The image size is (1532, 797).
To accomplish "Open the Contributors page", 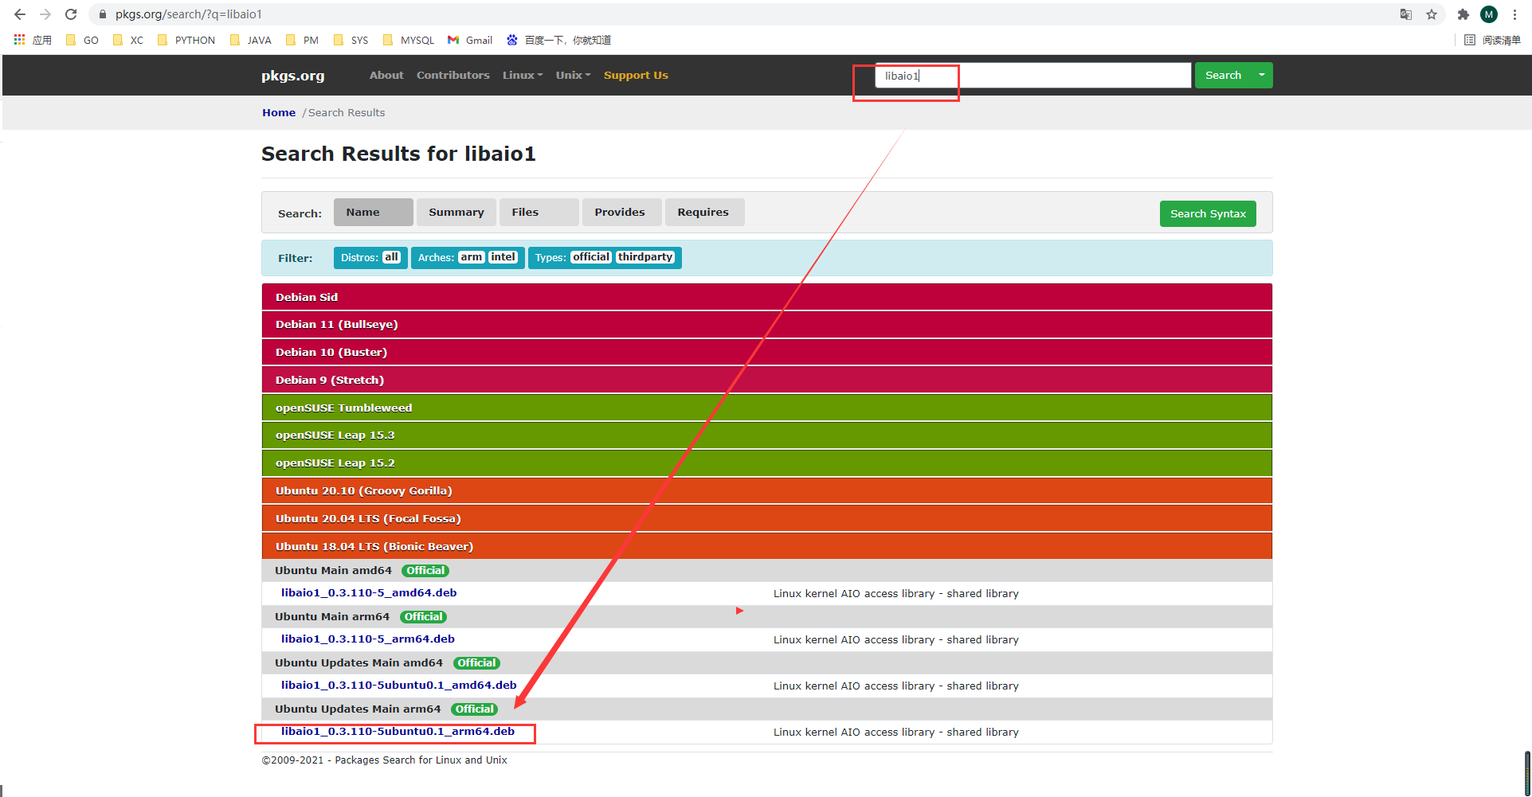I will (453, 75).
